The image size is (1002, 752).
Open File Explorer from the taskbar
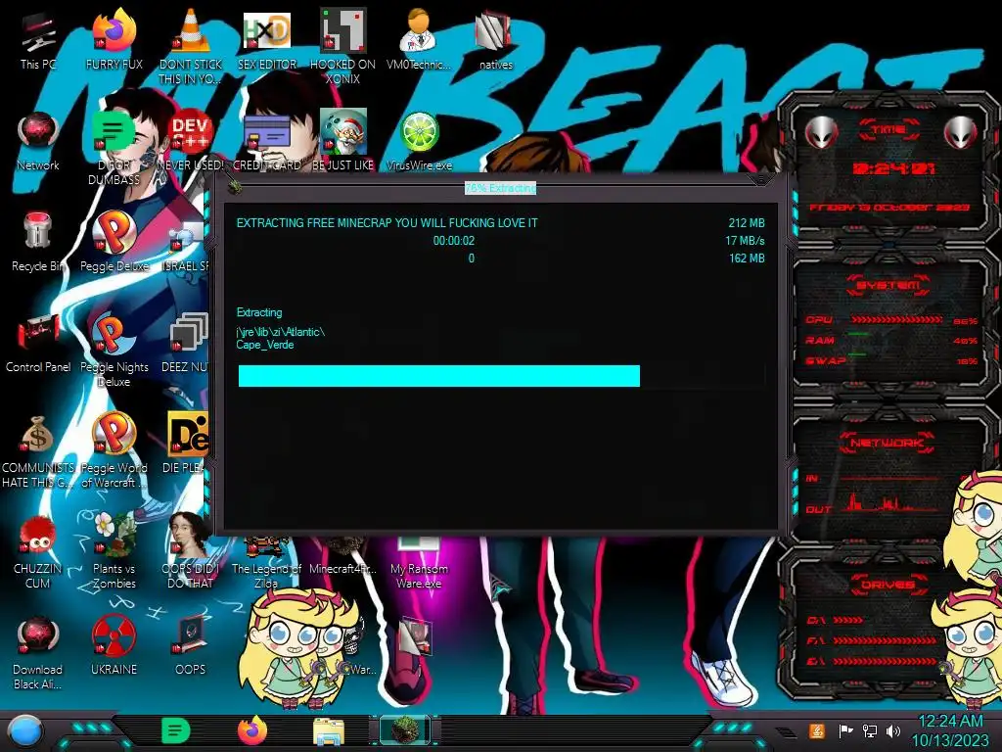tap(329, 731)
